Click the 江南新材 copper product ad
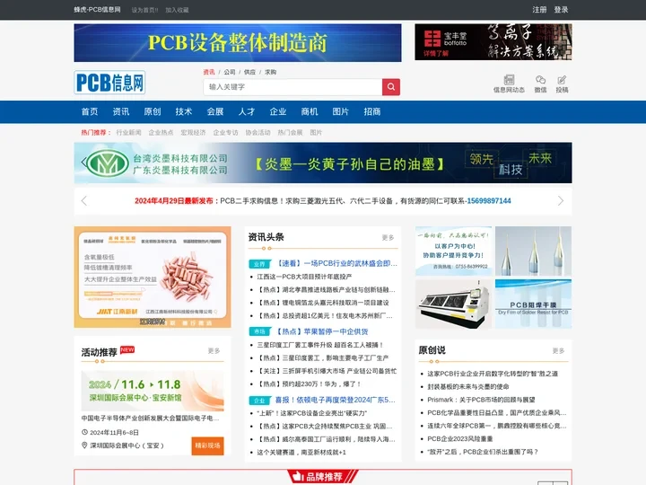Screen dimensions: 646x485 (153, 278)
